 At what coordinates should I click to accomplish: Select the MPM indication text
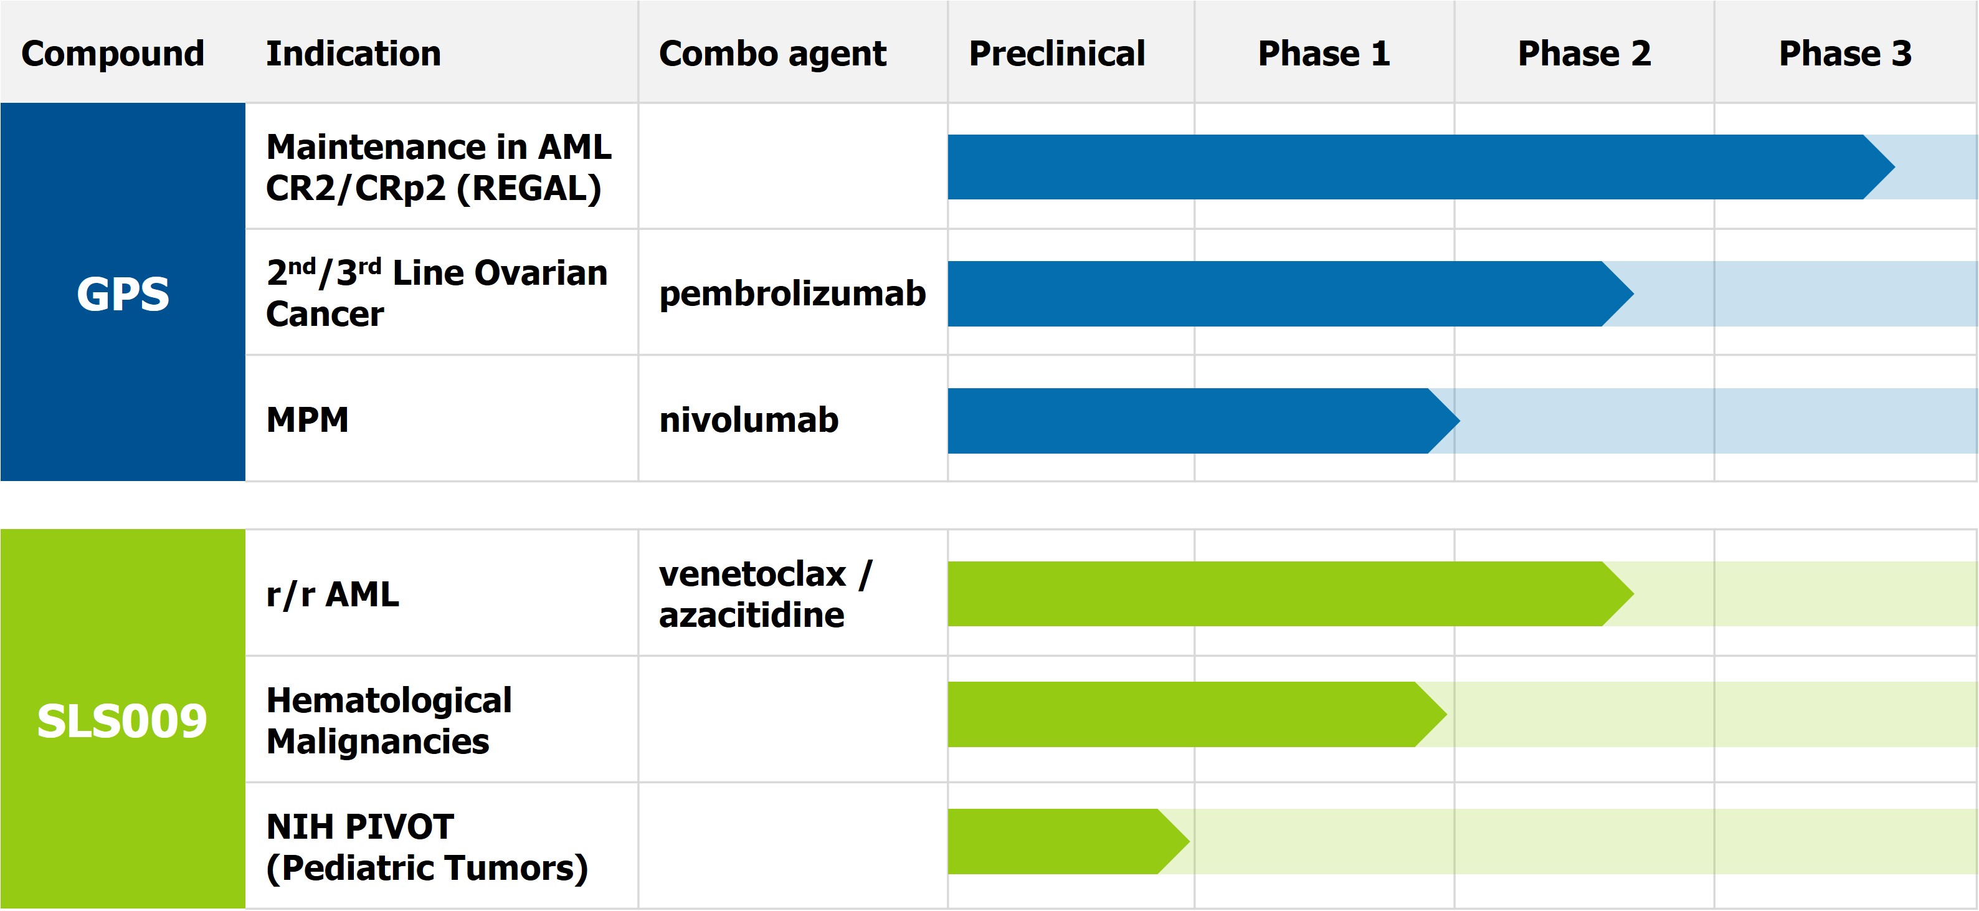click(307, 420)
